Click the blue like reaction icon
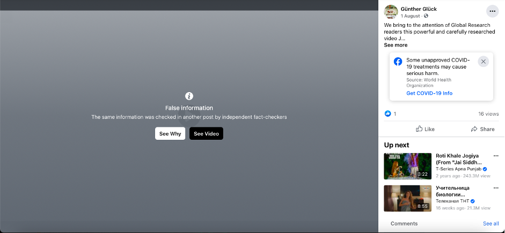The width and height of the screenshot is (505, 233). [388, 114]
